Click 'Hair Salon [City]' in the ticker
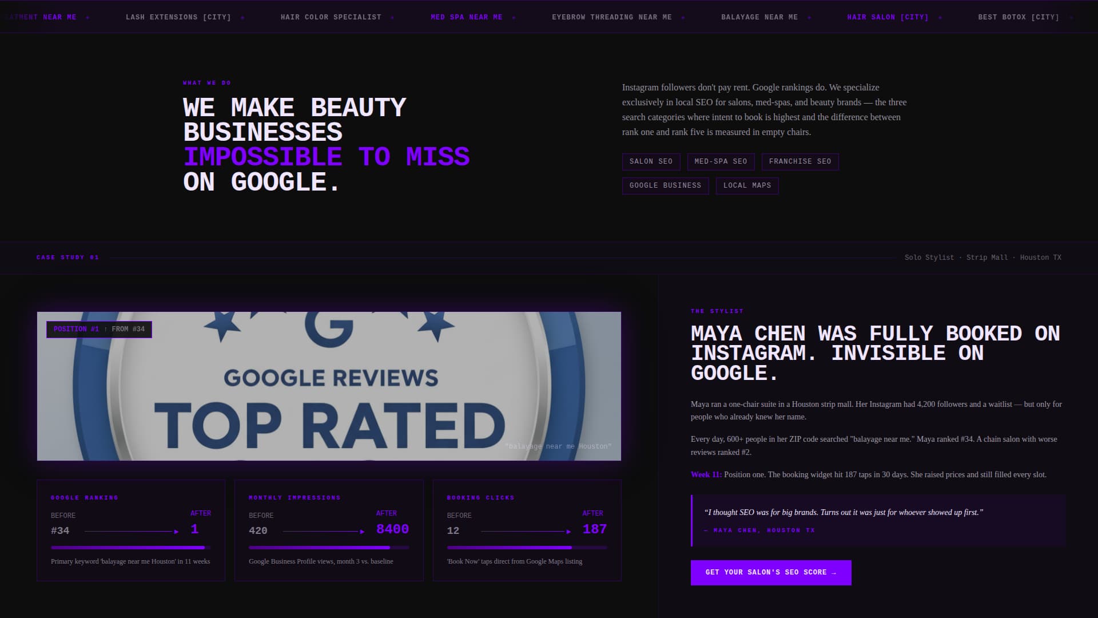The height and width of the screenshot is (618, 1098). (x=888, y=17)
